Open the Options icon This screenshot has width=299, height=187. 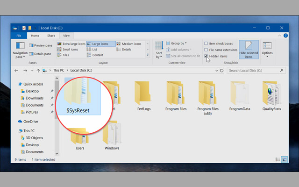[x=267, y=48]
